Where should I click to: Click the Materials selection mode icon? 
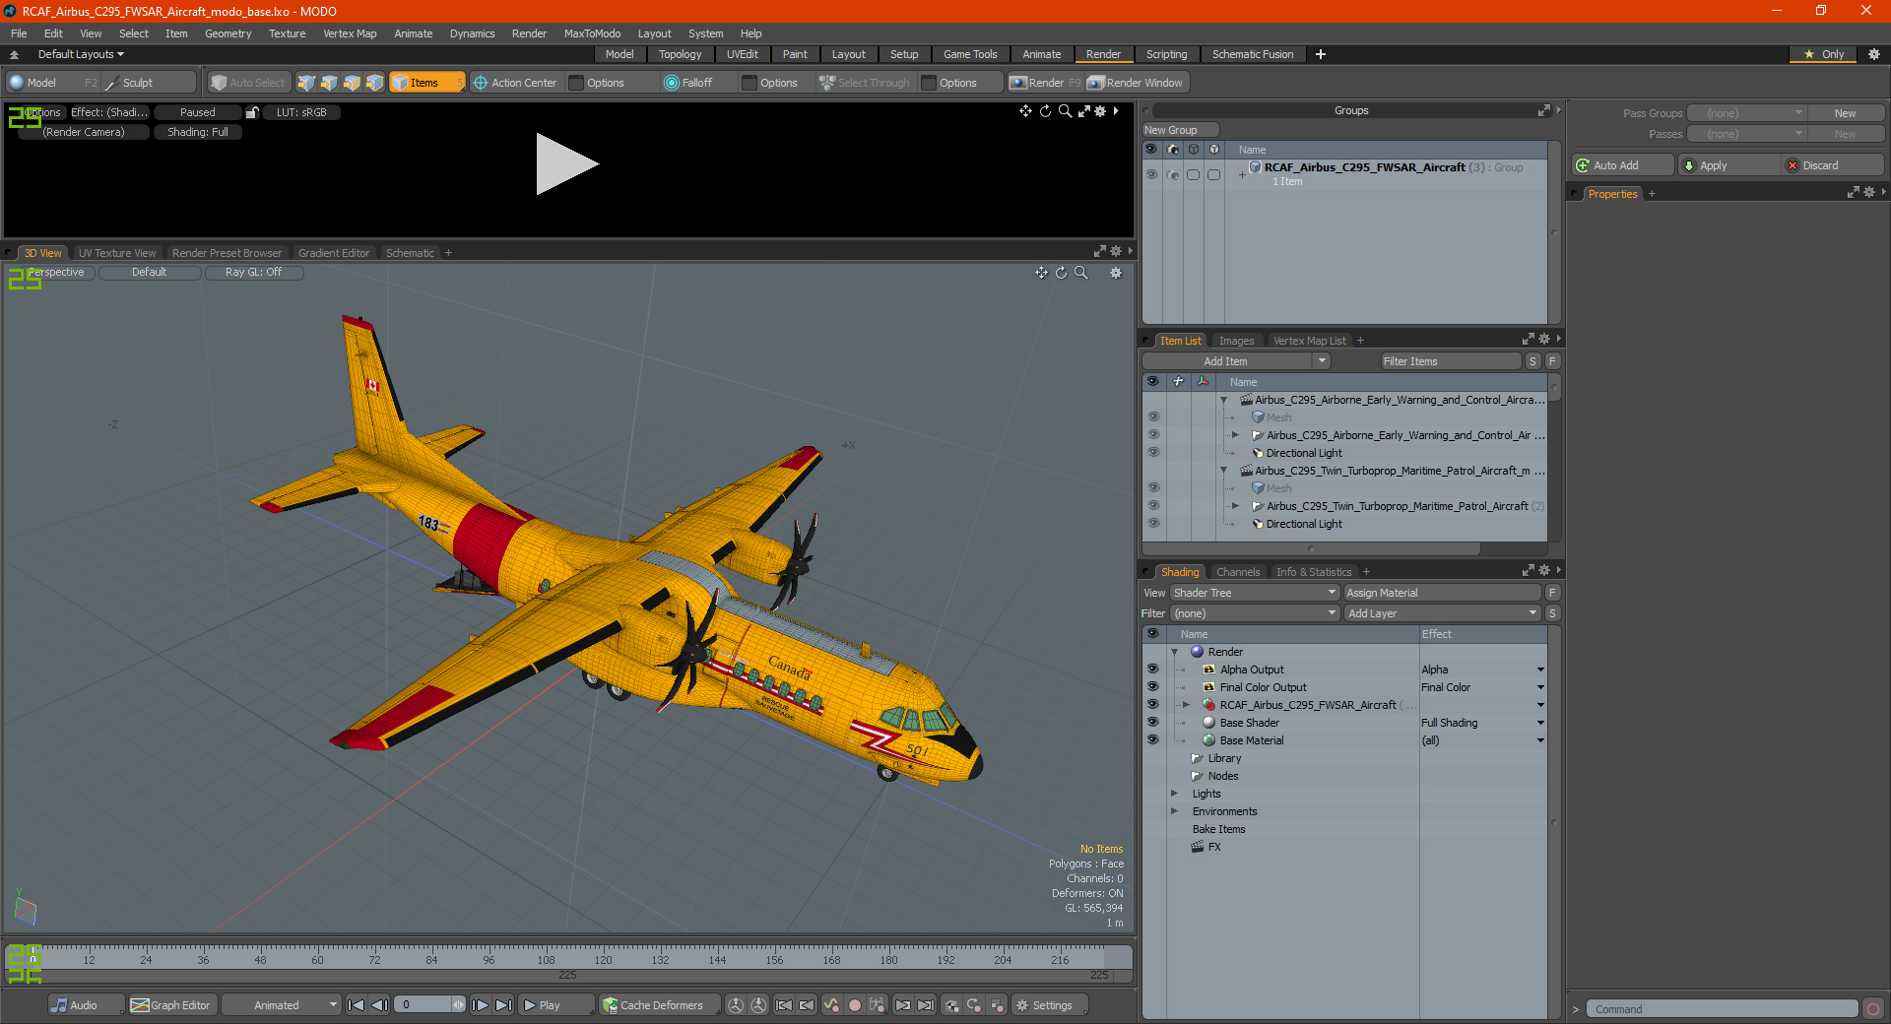374,83
